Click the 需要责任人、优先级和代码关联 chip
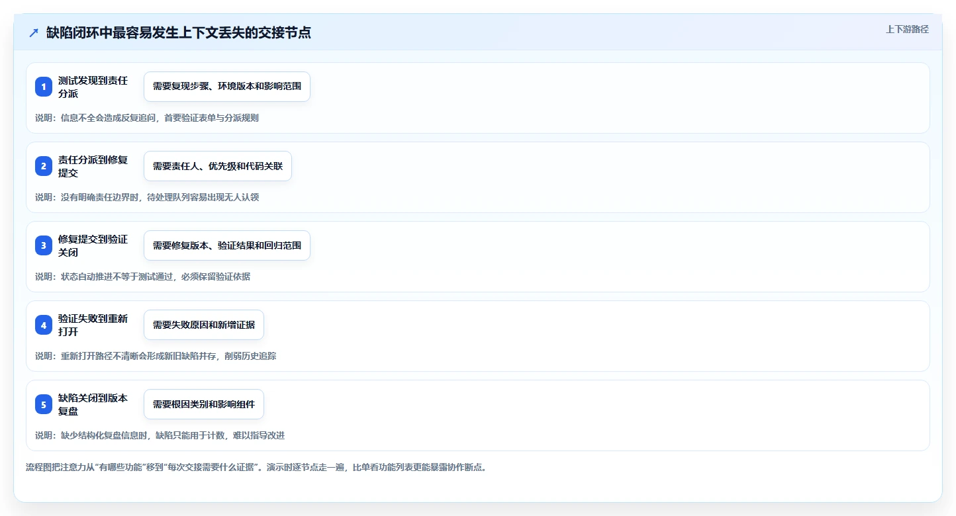 tap(218, 166)
